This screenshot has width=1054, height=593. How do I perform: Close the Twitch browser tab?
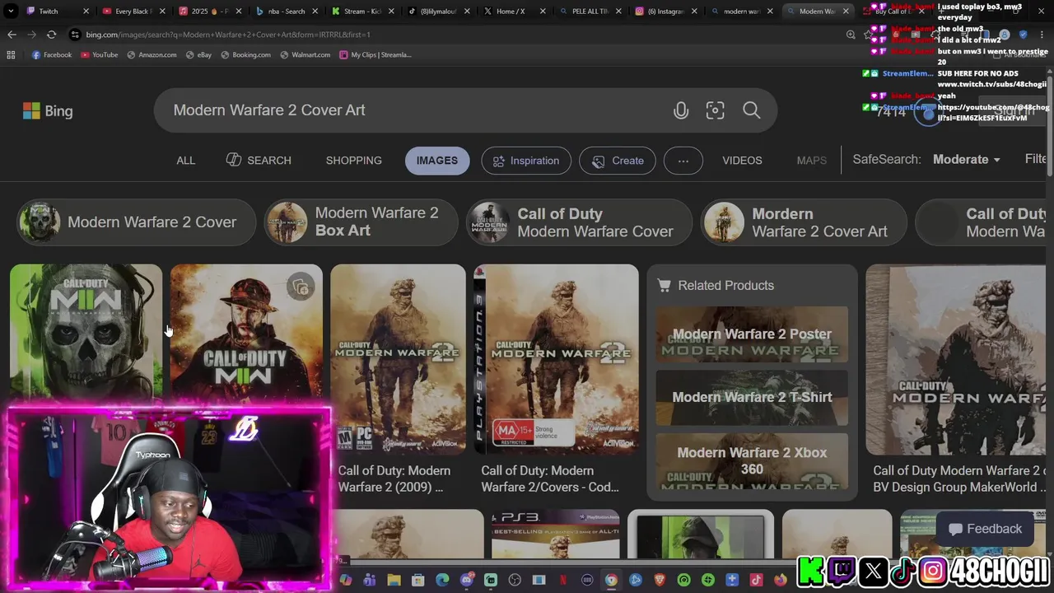(x=86, y=12)
